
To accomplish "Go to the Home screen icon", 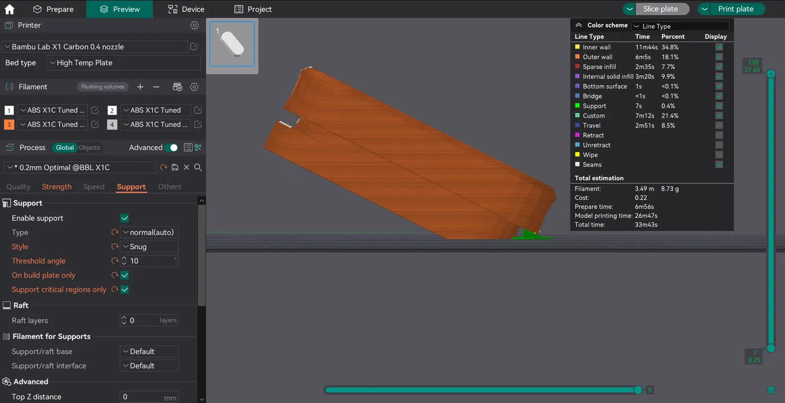I will pos(9,9).
